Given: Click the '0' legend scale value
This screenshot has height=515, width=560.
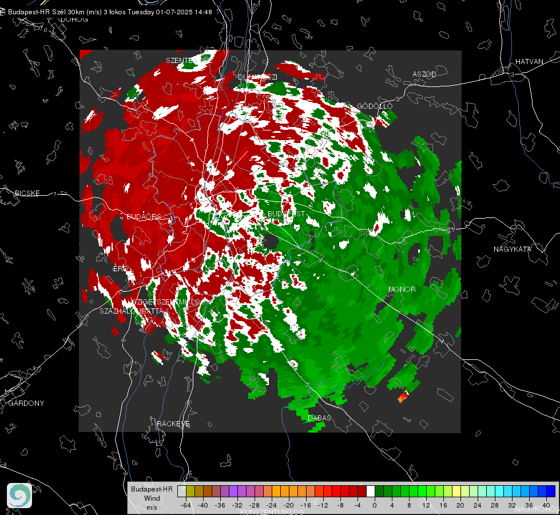Looking at the screenshot, I should pos(374,505).
